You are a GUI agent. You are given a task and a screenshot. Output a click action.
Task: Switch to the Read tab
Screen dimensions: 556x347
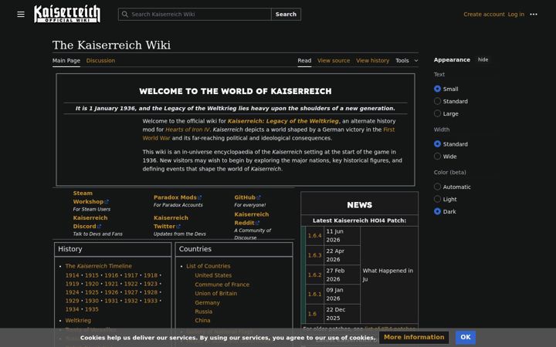[x=304, y=61]
